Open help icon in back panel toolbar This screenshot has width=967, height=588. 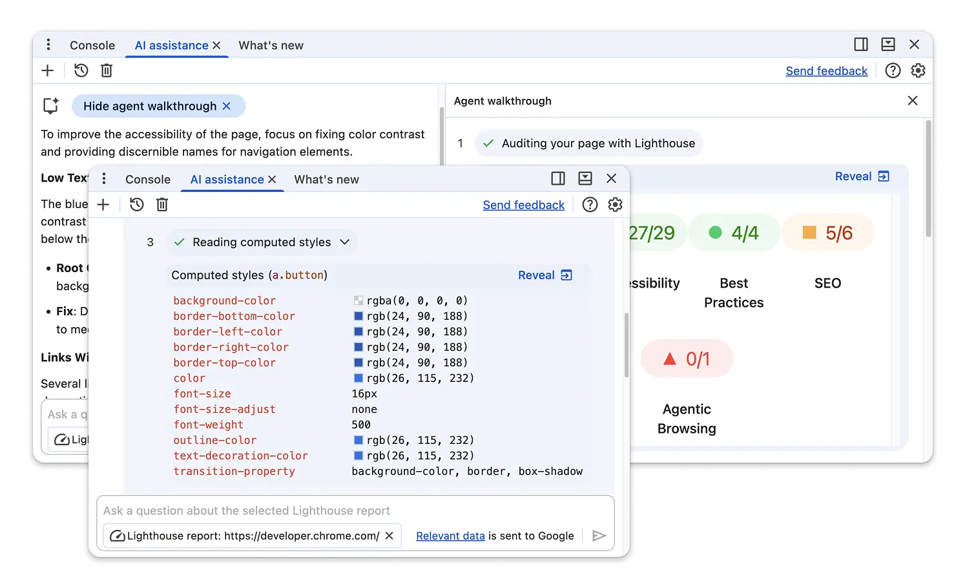[893, 70]
